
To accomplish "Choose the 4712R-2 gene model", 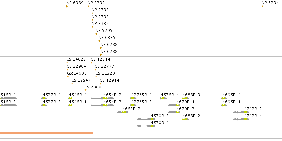I will coord(241,112).
